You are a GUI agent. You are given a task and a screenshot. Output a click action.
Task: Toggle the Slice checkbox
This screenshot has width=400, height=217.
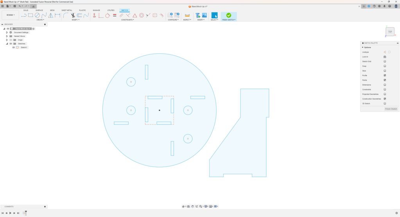tap(385, 71)
